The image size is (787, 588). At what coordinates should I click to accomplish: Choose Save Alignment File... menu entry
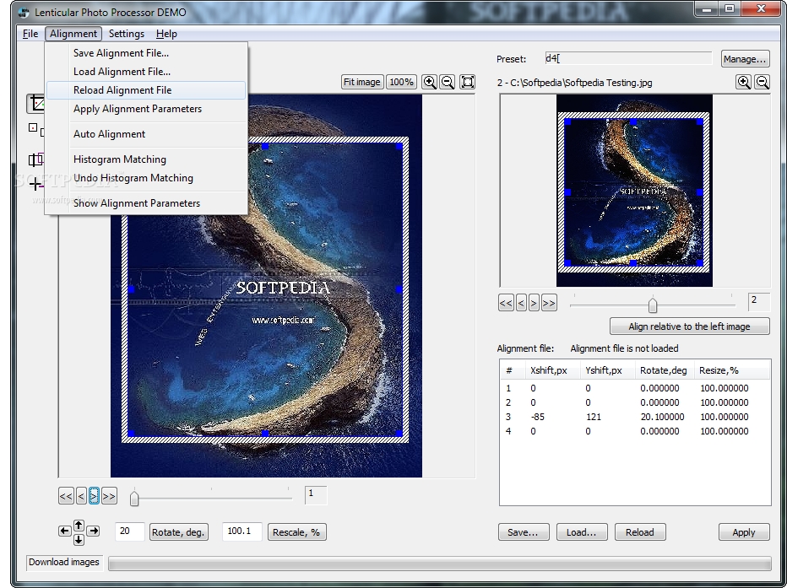[x=146, y=52]
